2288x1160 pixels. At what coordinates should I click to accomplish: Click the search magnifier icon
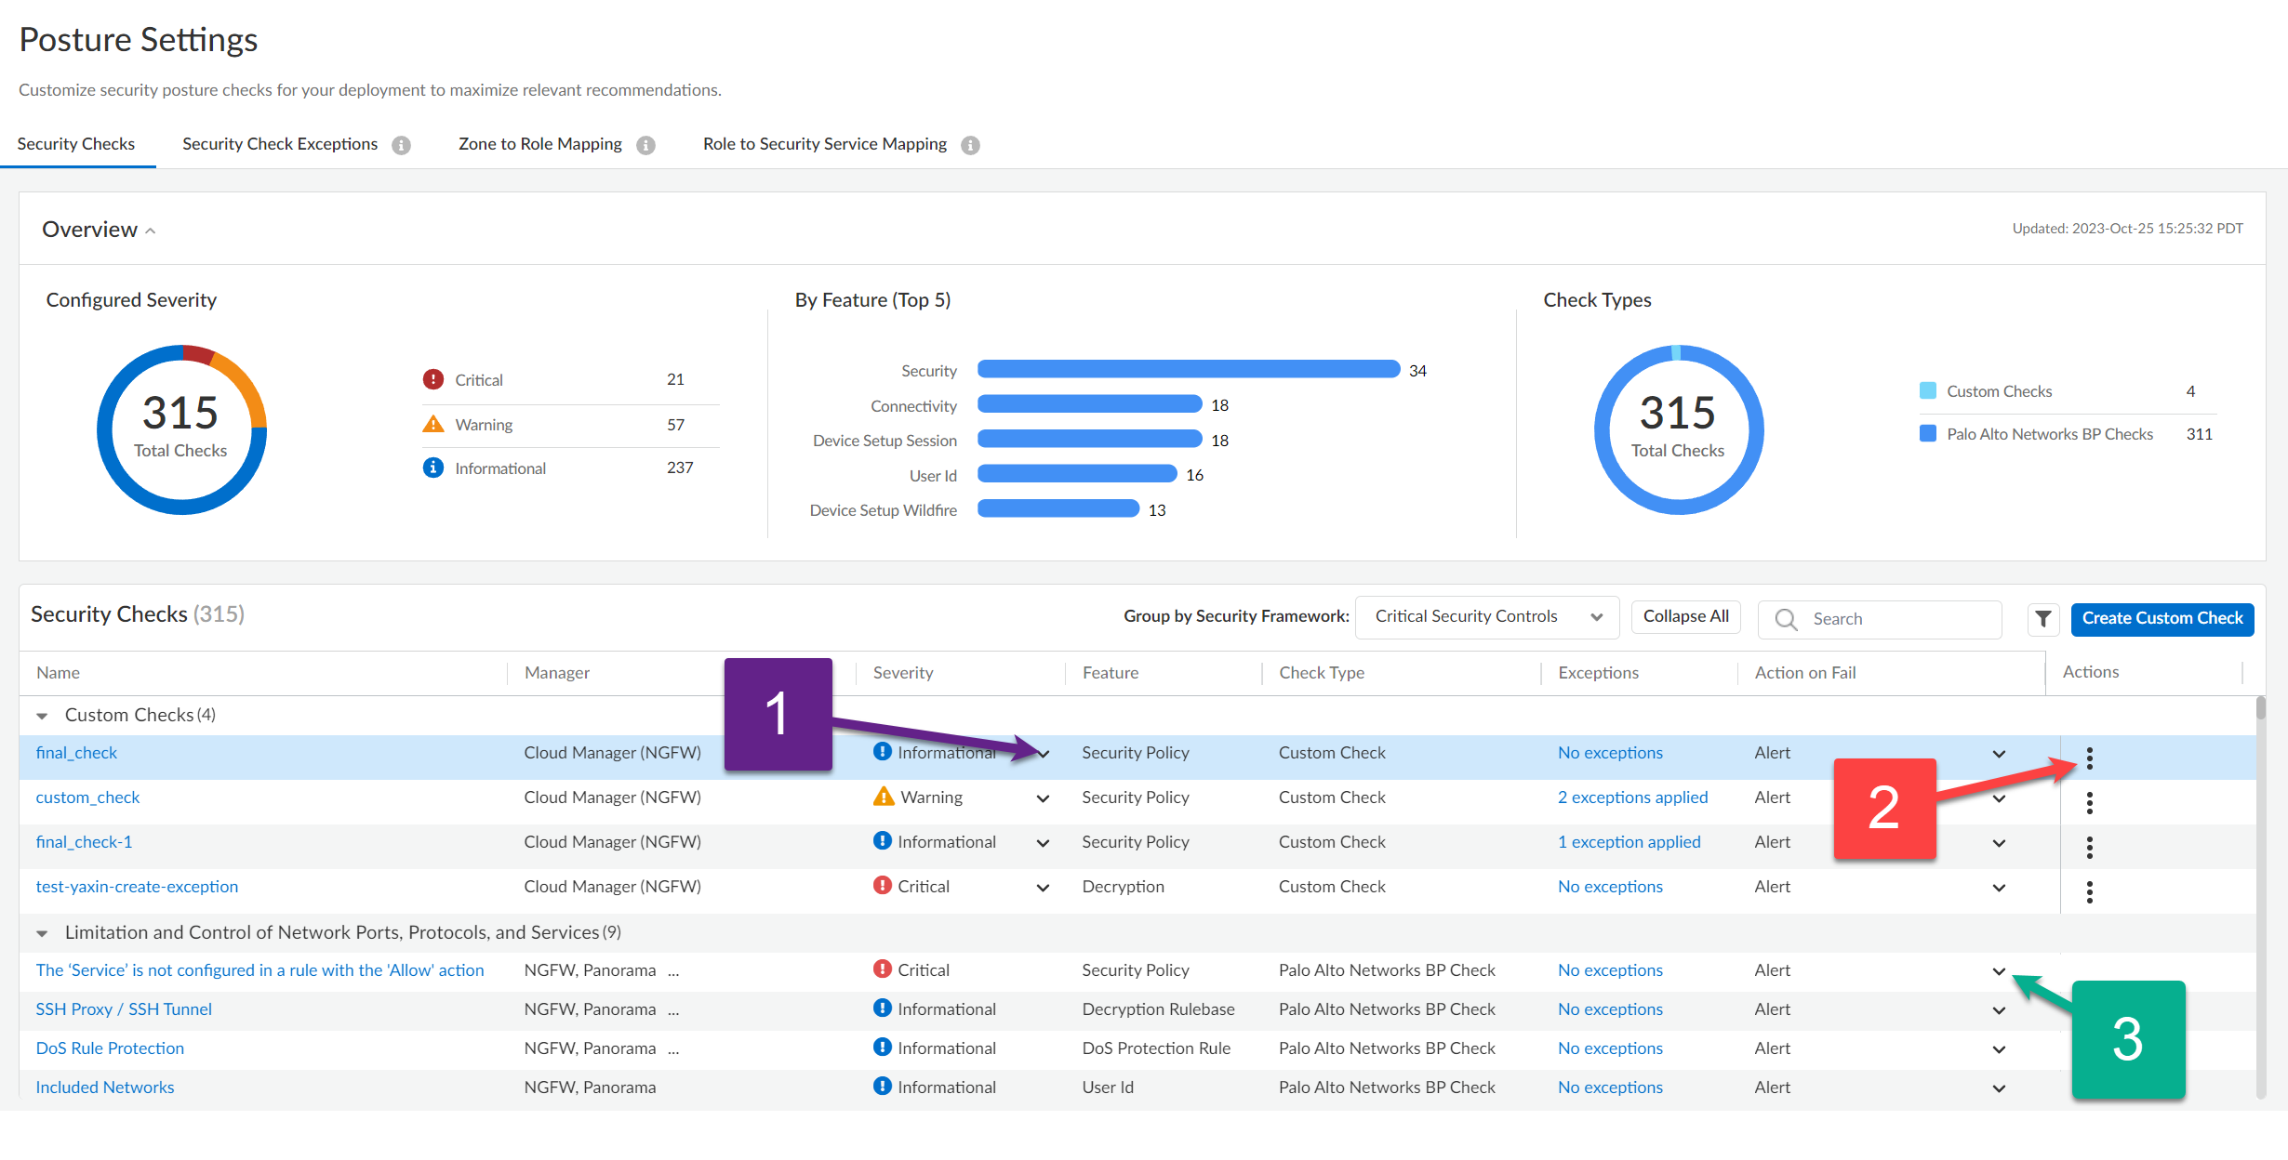(1786, 619)
